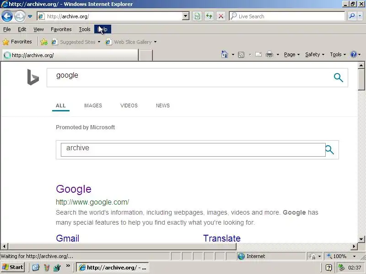
Task: Open the Suggested Sites link
Action: pos(76,42)
